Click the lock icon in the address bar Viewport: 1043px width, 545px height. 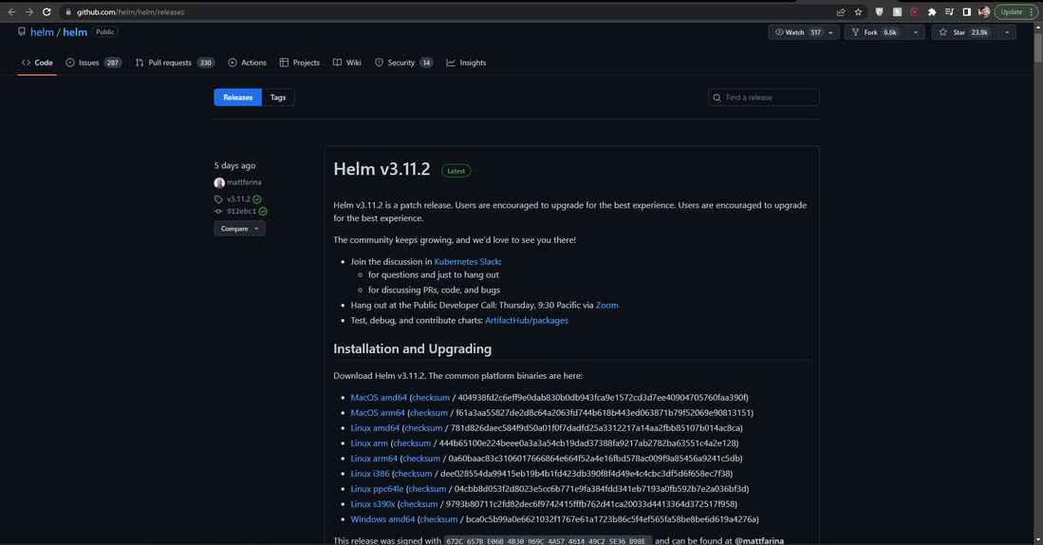click(x=67, y=12)
